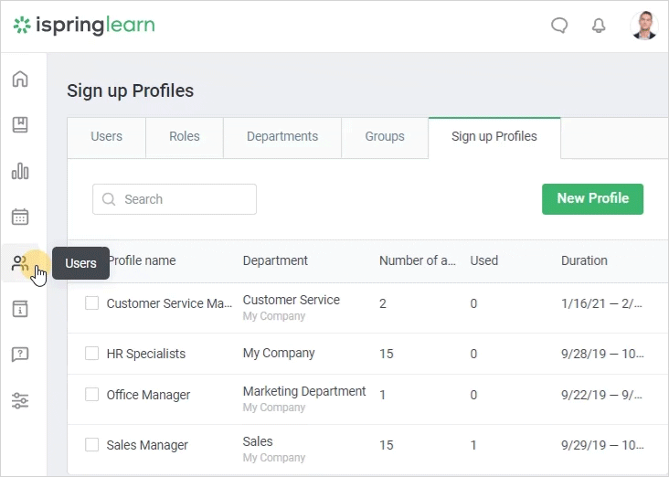Click number 2 in Customer Service row
Image resolution: width=669 pixels, height=477 pixels.
click(383, 303)
